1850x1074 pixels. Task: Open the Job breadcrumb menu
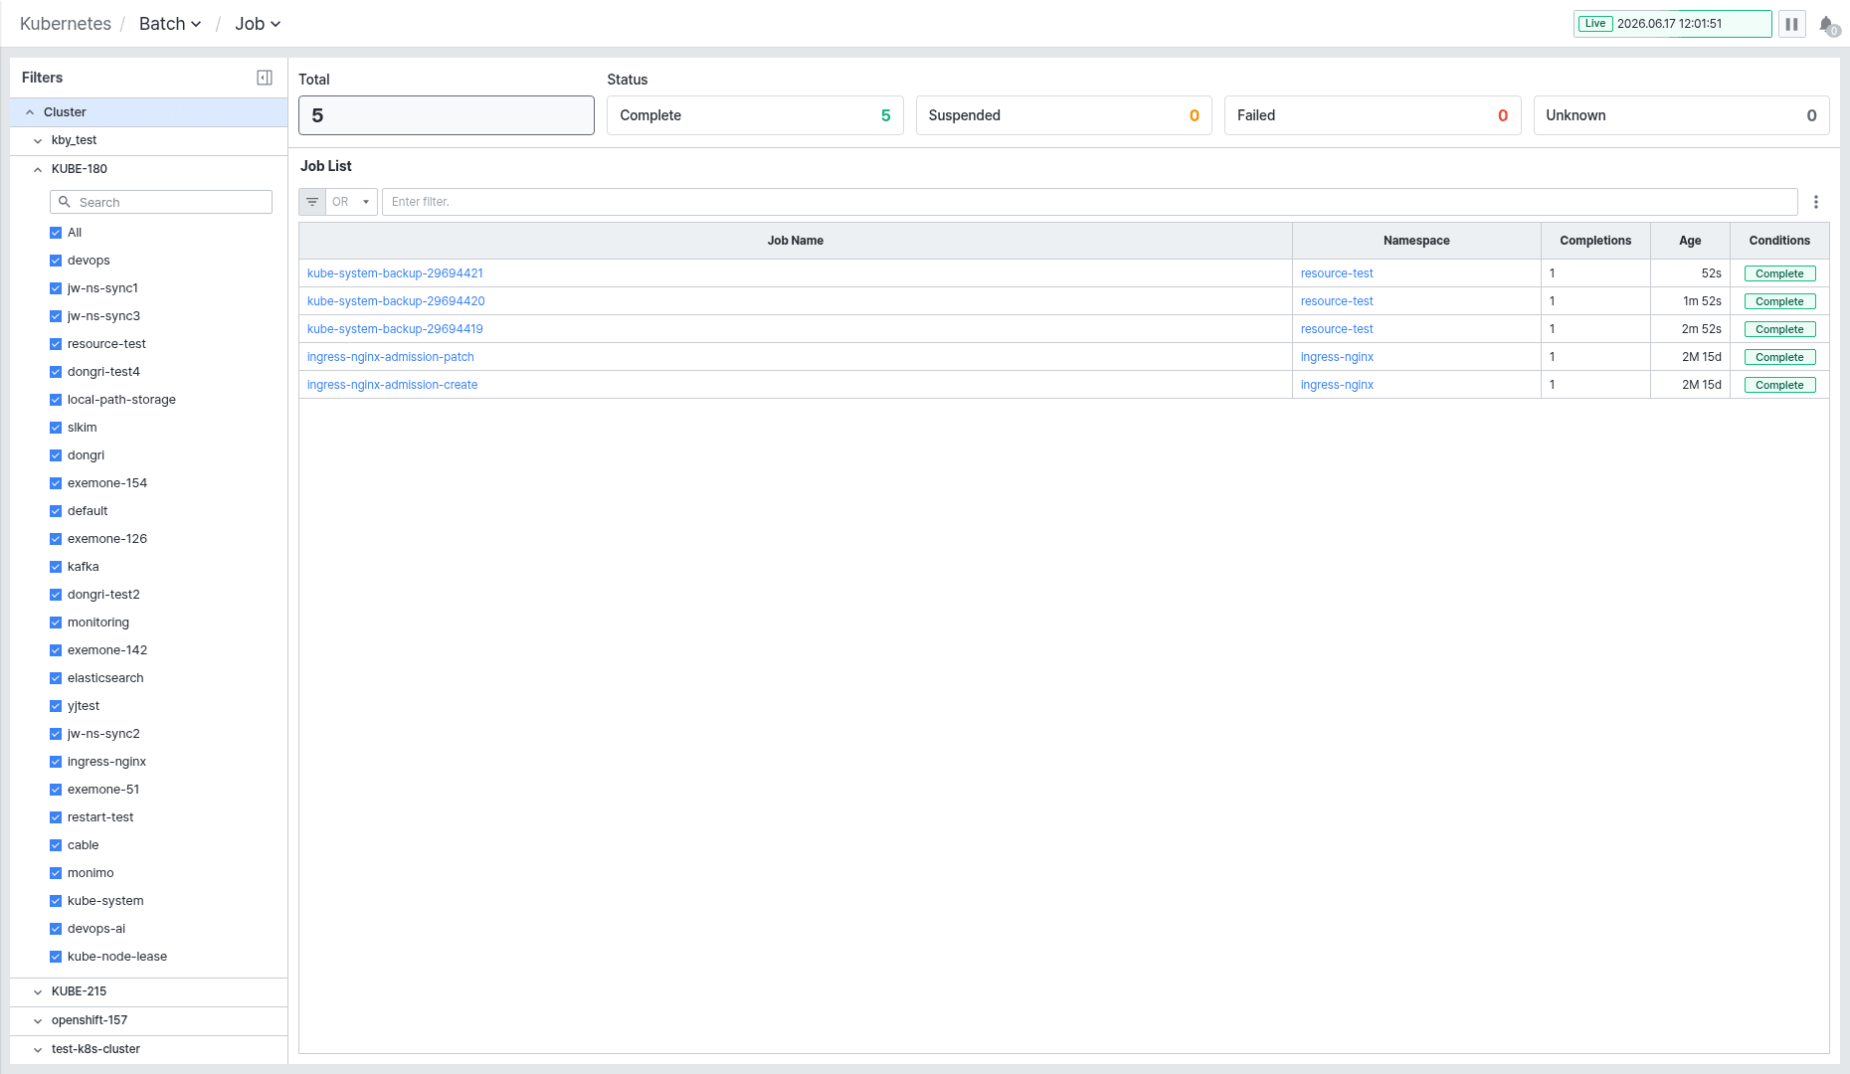click(258, 24)
